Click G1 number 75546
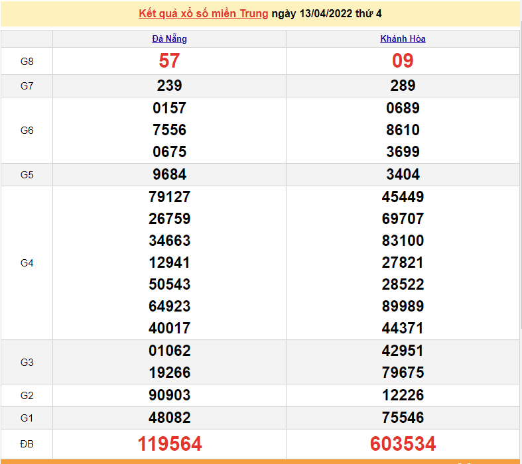The height and width of the screenshot is (464, 522). pyautogui.click(x=403, y=418)
